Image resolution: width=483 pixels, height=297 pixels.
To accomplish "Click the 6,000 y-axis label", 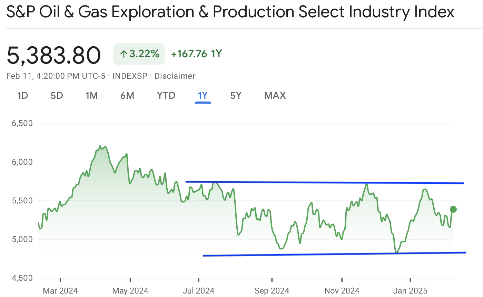I will pos(22,162).
